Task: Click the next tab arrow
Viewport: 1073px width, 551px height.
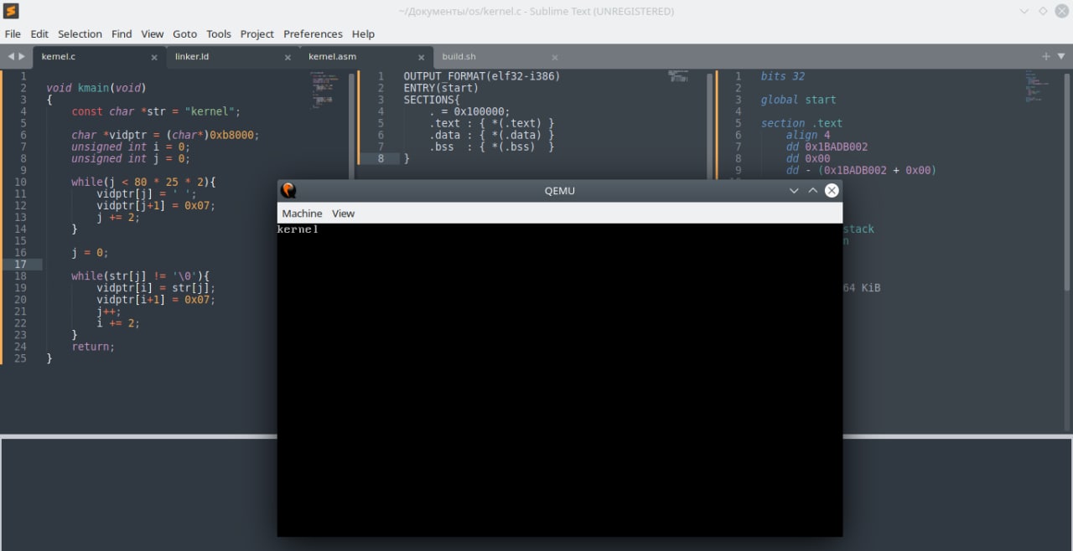Action: (x=22, y=56)
